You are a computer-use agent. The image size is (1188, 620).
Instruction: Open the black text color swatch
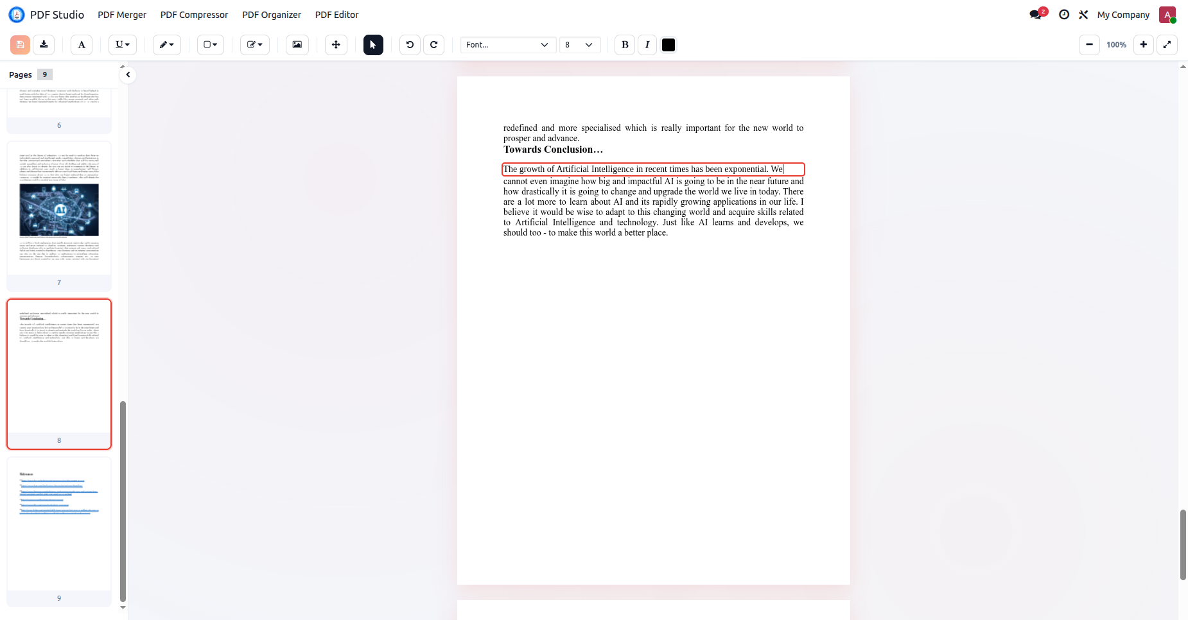tap(668, 45)
